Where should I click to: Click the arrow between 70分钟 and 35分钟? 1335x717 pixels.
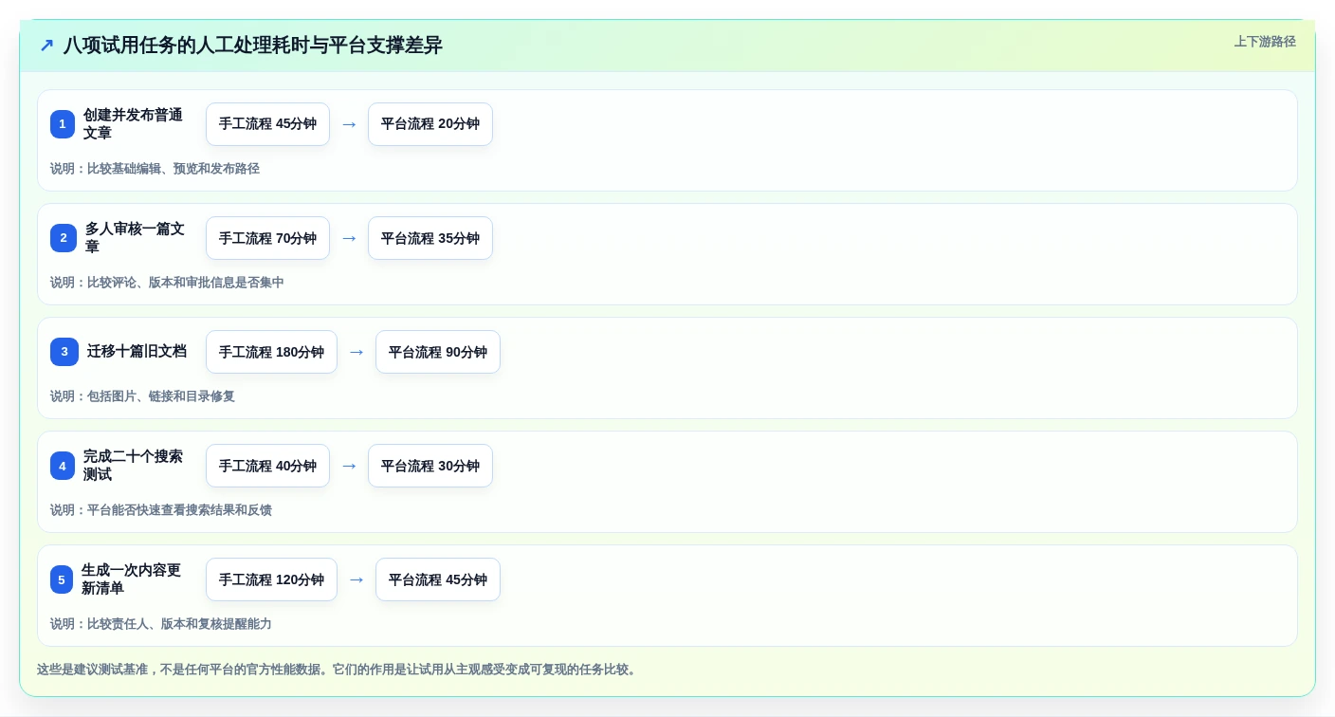tap(349, 238)
